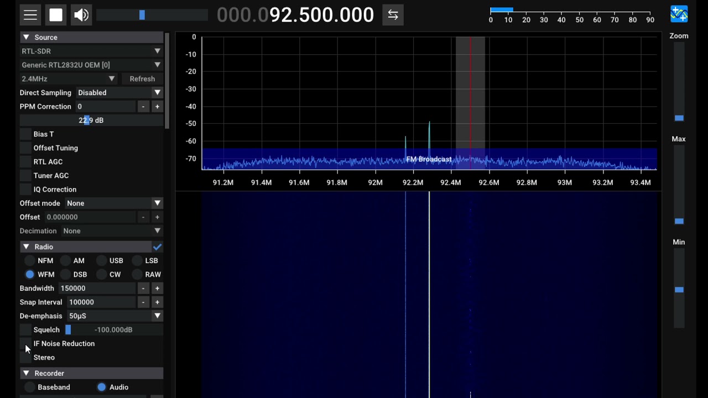Open the hamburger menu
708x398 pixels.
coord(30,15)
